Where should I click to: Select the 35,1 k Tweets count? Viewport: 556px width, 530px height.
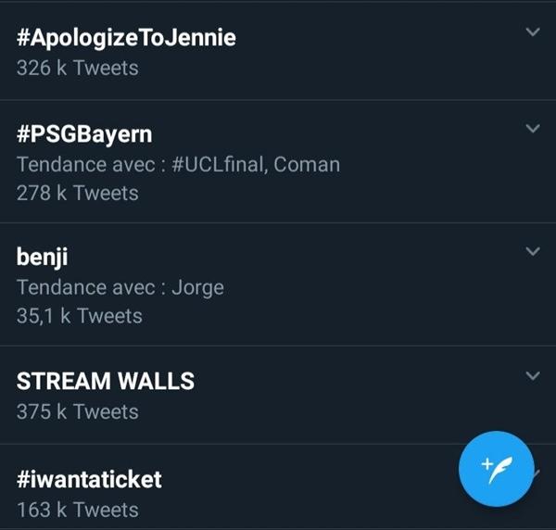[80, 316]
